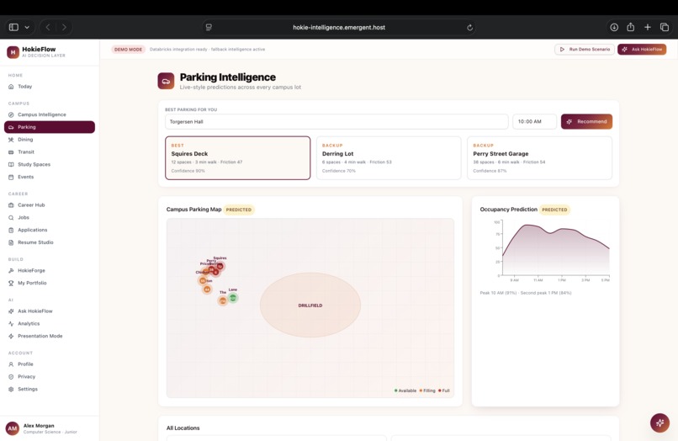
Task: Click the Ask HokieFlow top button
Action: point(642,50)
